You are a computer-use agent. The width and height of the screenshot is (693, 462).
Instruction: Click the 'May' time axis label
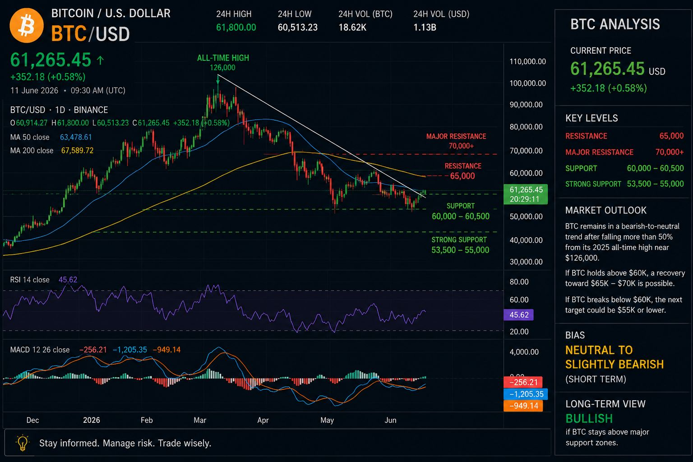click(x=327, y=420)
